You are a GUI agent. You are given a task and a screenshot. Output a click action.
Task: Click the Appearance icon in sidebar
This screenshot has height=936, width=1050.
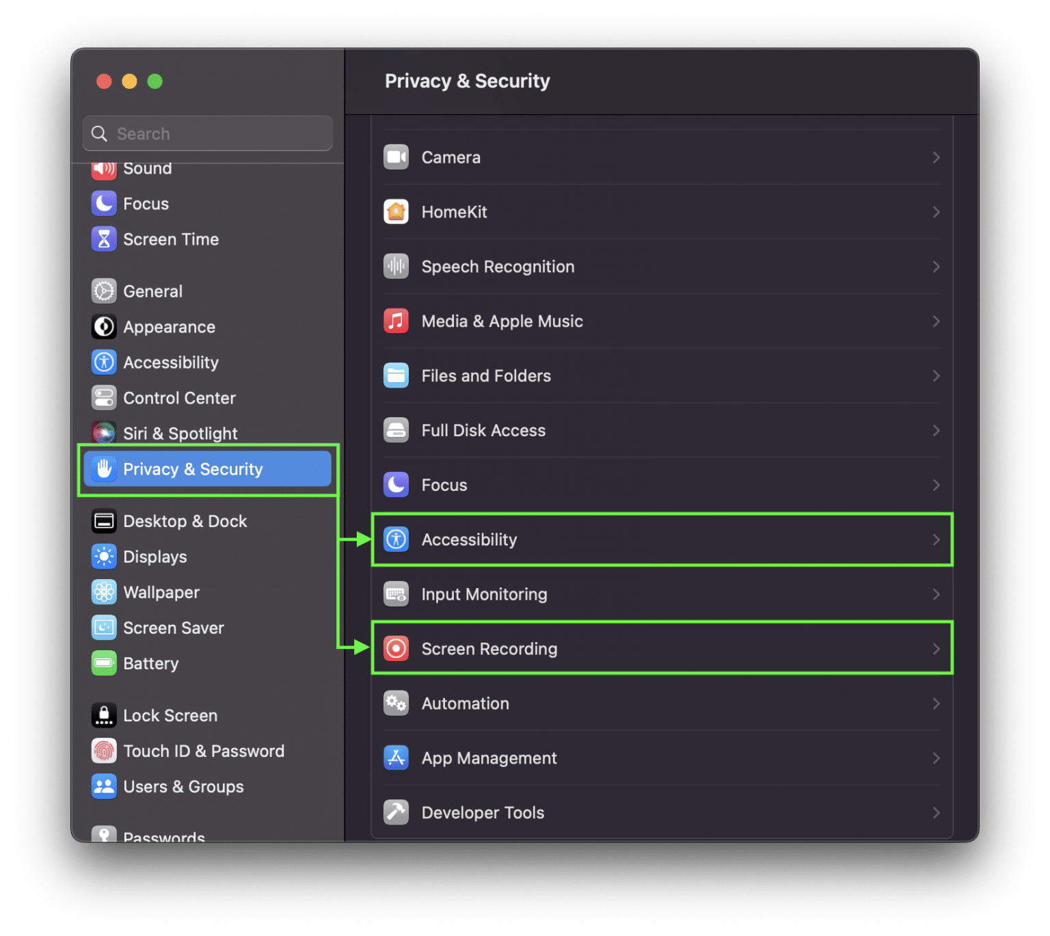click(x=104, y=327)
